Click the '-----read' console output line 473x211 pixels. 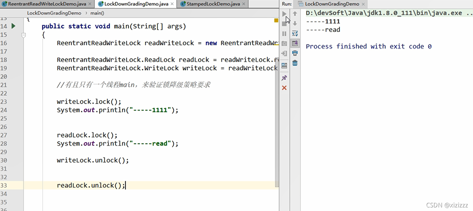323,30
